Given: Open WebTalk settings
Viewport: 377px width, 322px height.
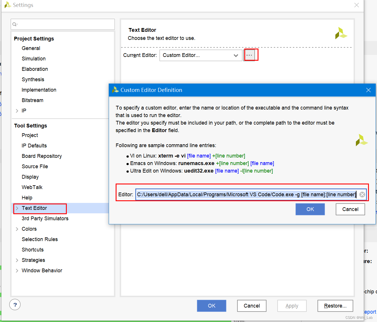Looking at the screenshot, I should (x=32, y=187).
